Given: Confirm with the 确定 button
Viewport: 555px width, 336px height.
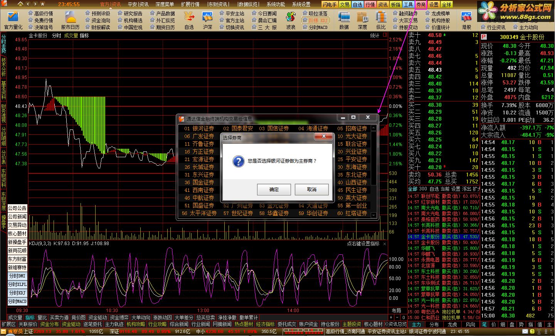Looking at the screenshot, I should (274, 190).
